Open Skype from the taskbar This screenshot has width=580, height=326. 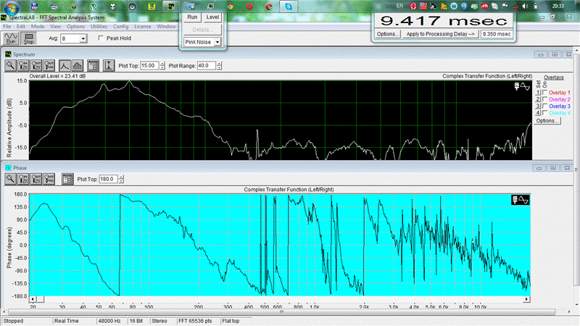click(x=289, y=7)
